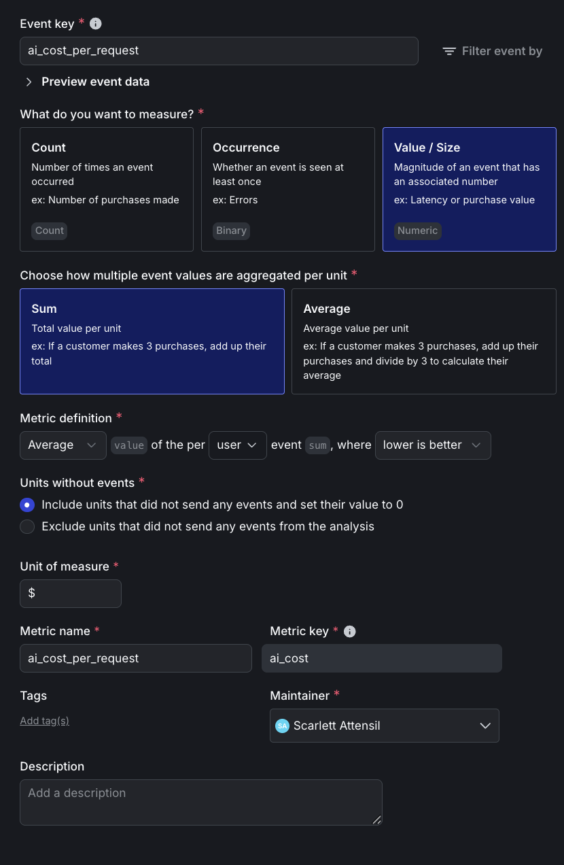Select the Count measure card
The height and width of the screenshot is (865, 564).
pos(107,189)
